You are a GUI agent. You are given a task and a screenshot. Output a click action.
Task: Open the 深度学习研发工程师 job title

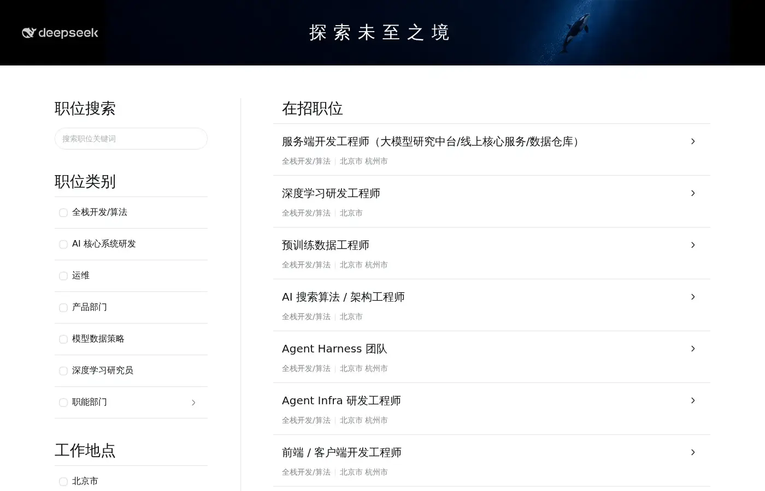point(331,193)
